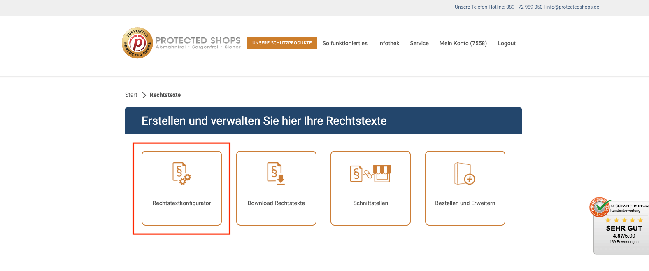Click the Schnittstellen shop-link icon

[370, 173]
